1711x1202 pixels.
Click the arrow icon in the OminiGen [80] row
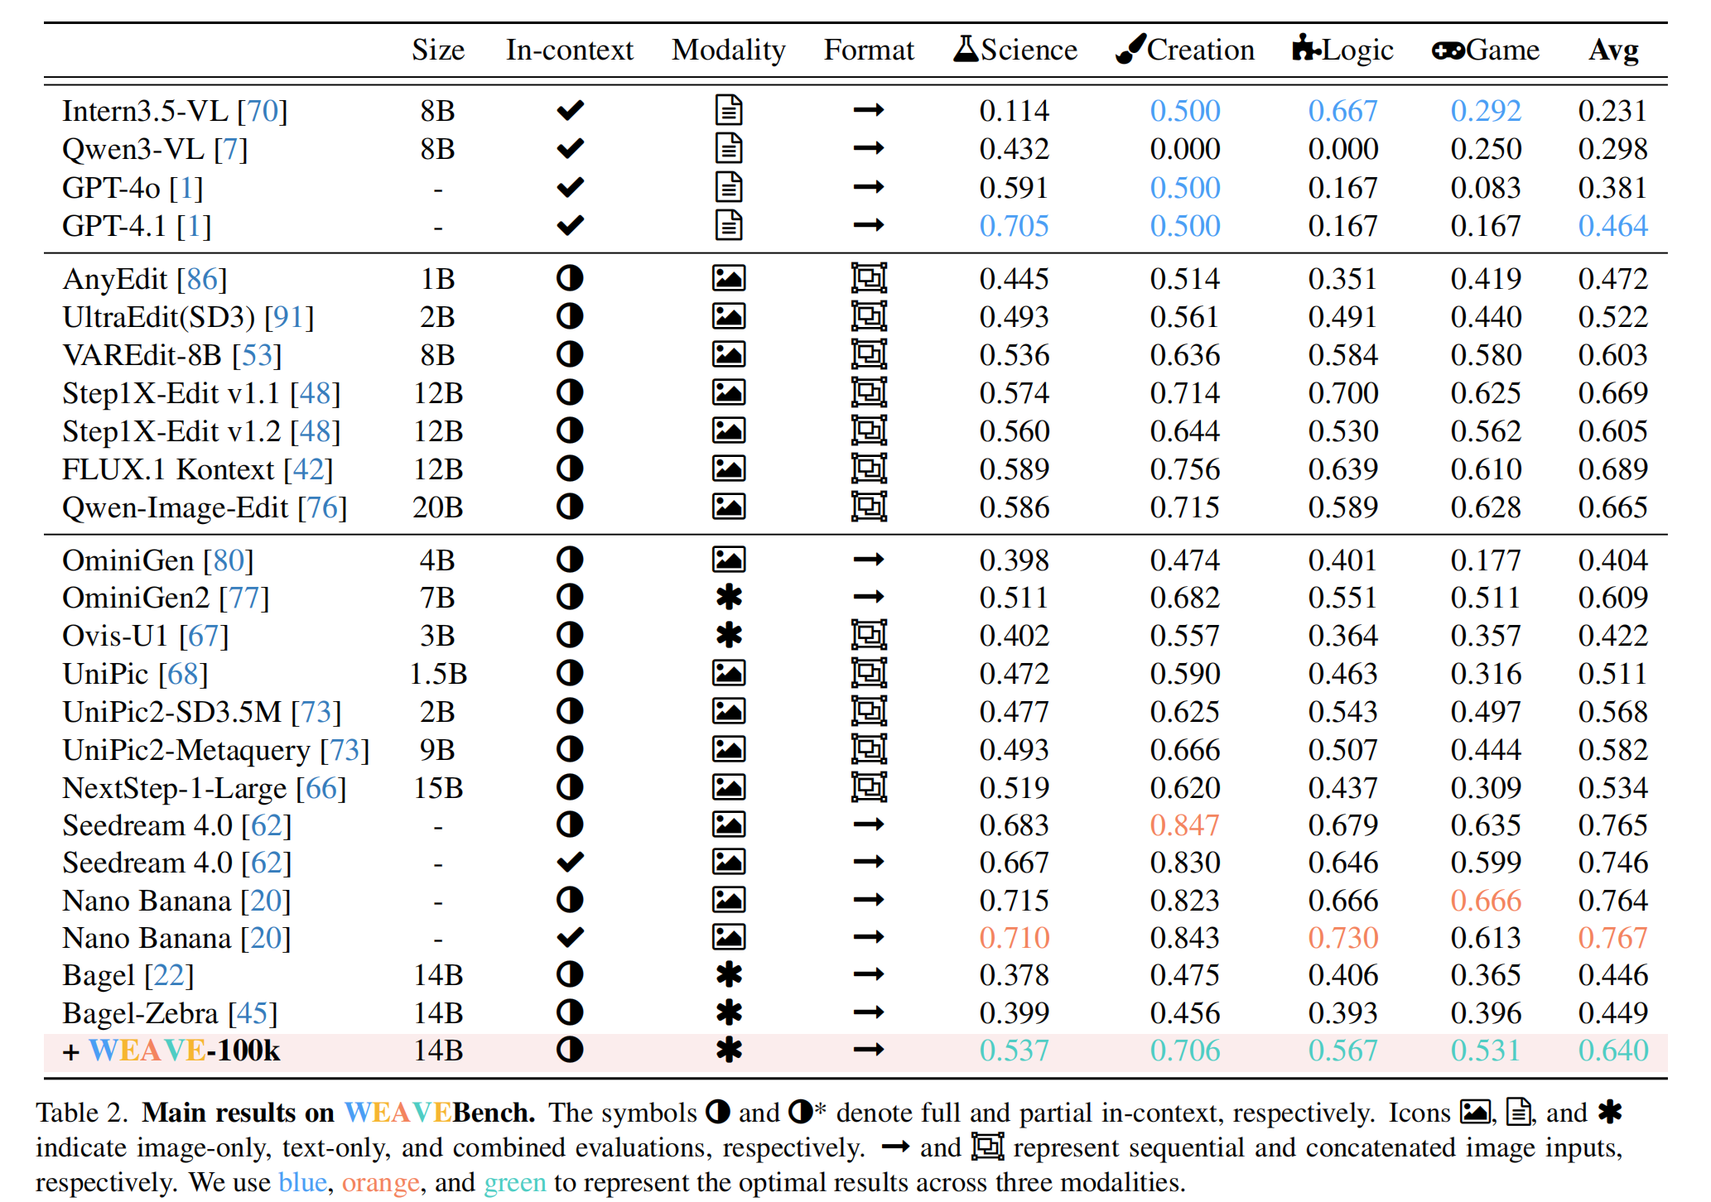click(869, 560)
